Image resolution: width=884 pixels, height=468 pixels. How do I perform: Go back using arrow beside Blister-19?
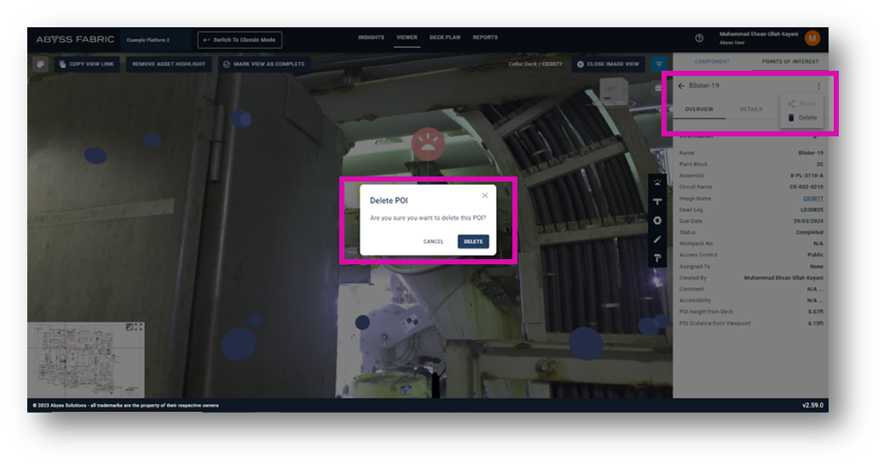681,86
